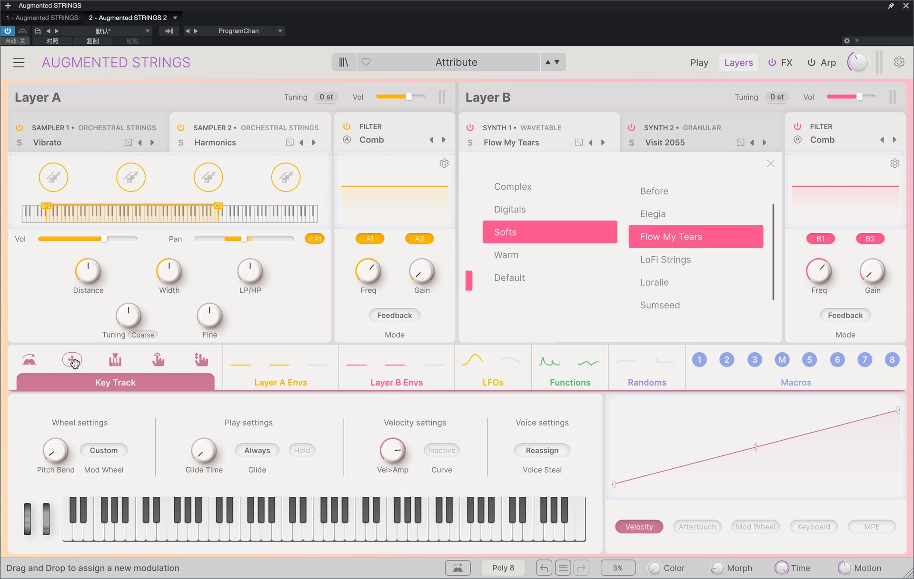This screenshot has width=914, height=579.
Task: Click the Poly 8 voices button
Action: [x=503, y=568]
